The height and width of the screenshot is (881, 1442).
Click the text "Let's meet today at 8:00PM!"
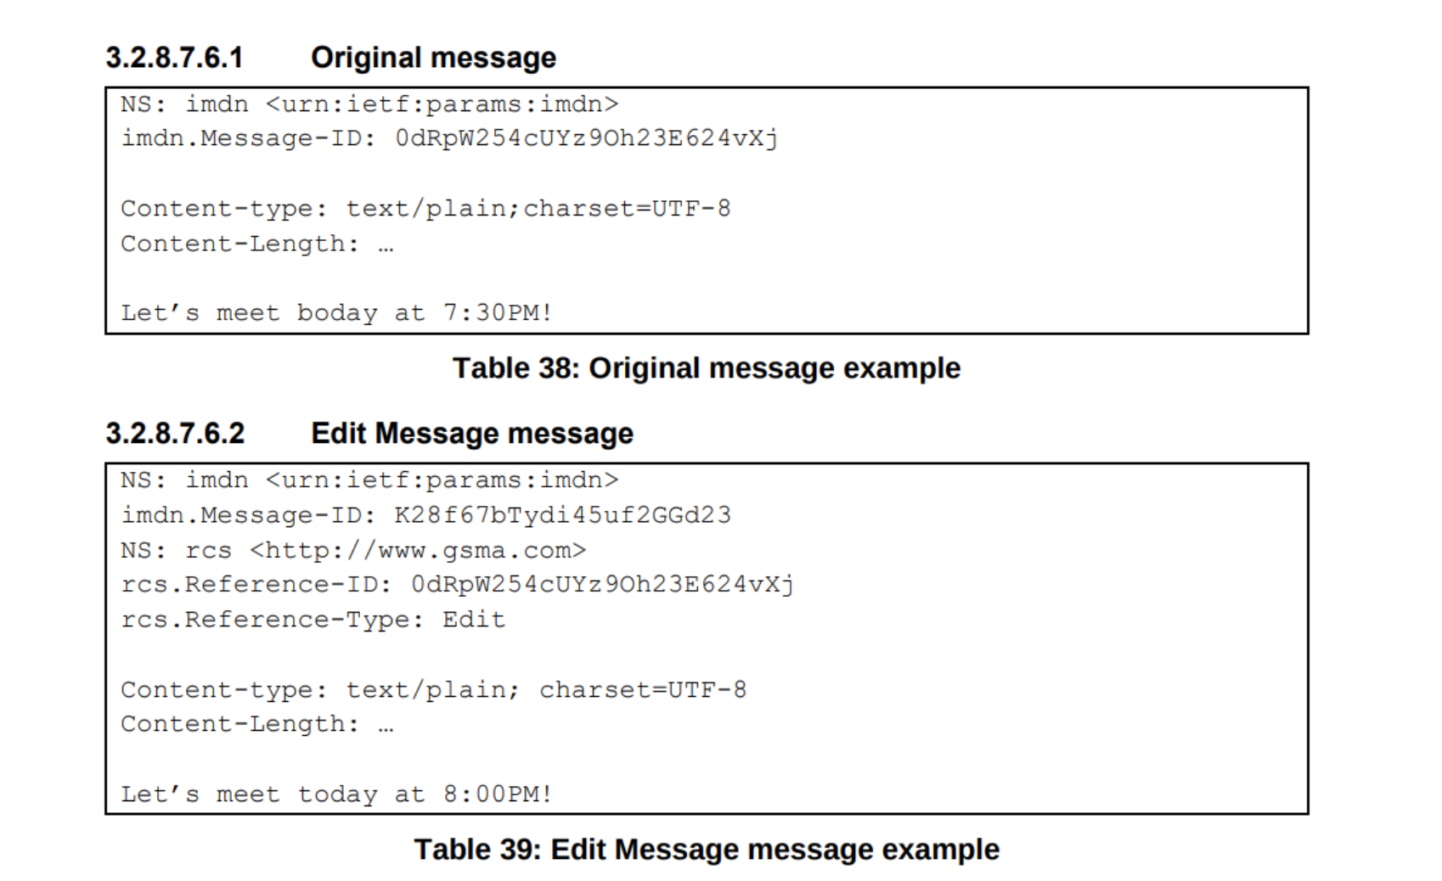click(x=336, y=794)
